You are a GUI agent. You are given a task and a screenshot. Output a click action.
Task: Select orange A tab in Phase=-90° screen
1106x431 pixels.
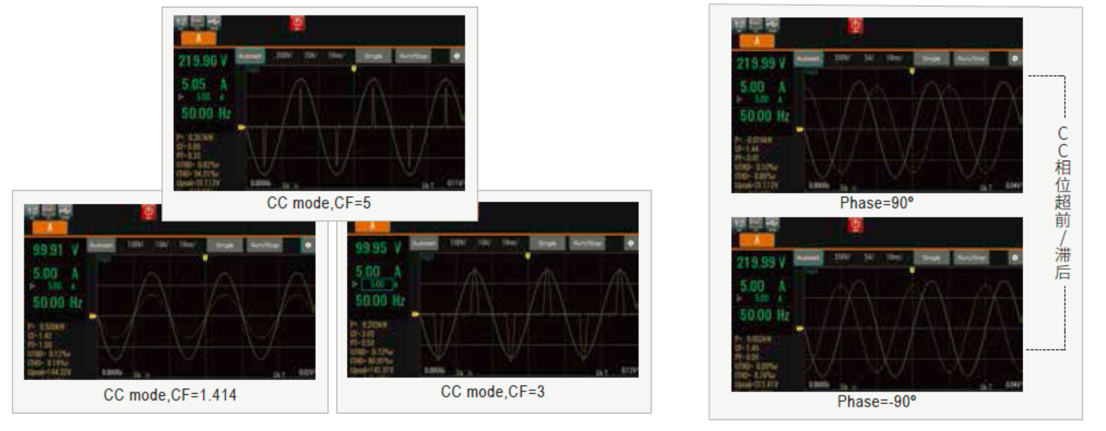pos(757,240)
